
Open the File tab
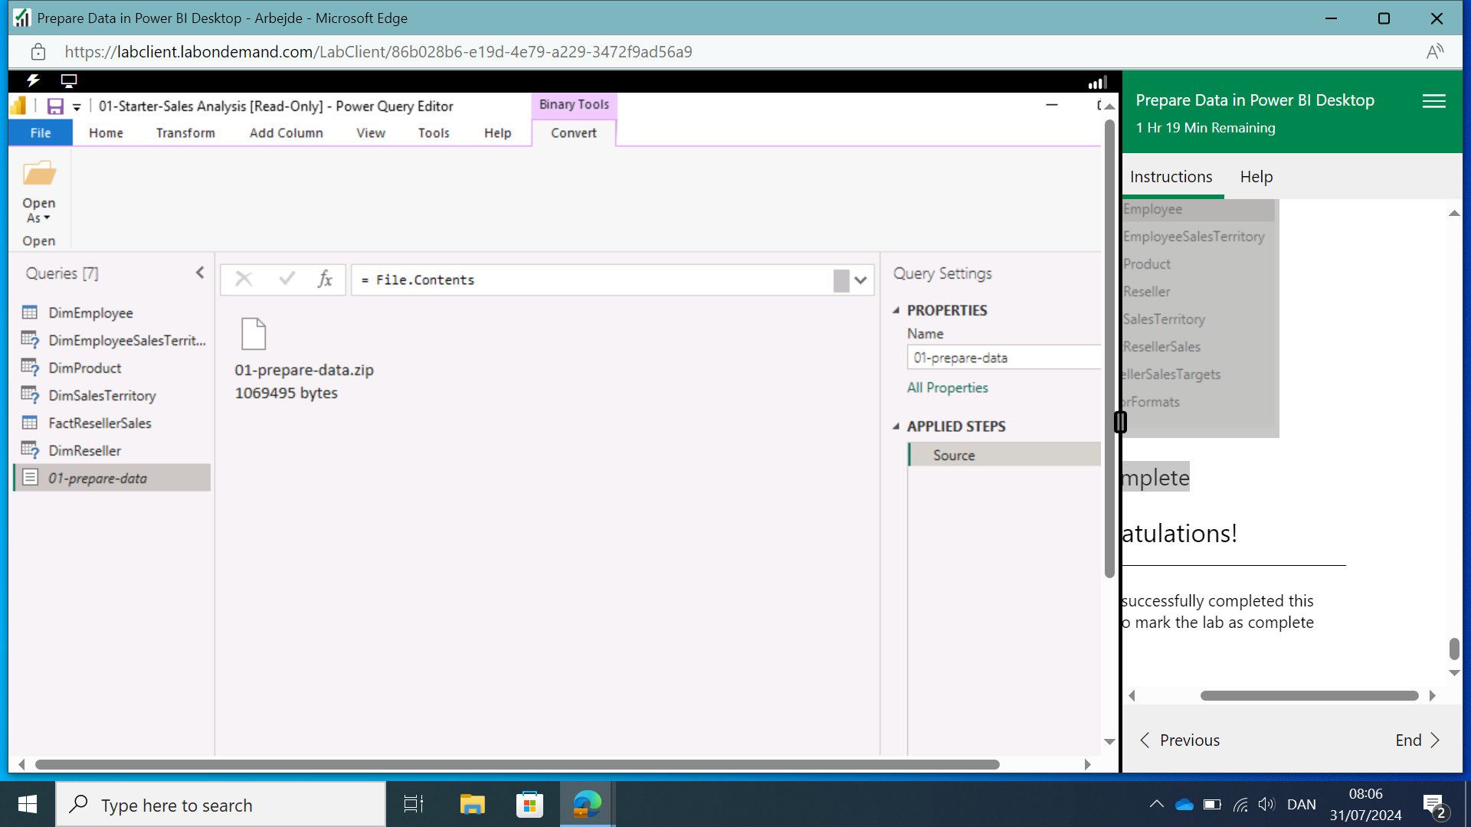tap(41, 132)
